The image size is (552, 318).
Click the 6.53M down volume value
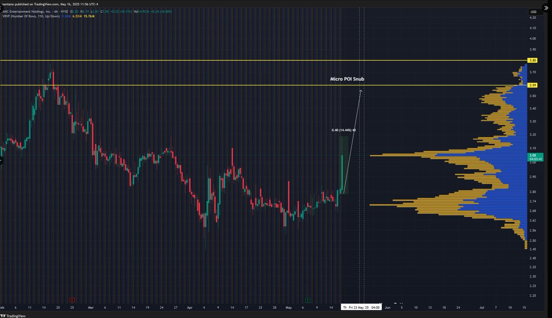(x=77, y=16)
